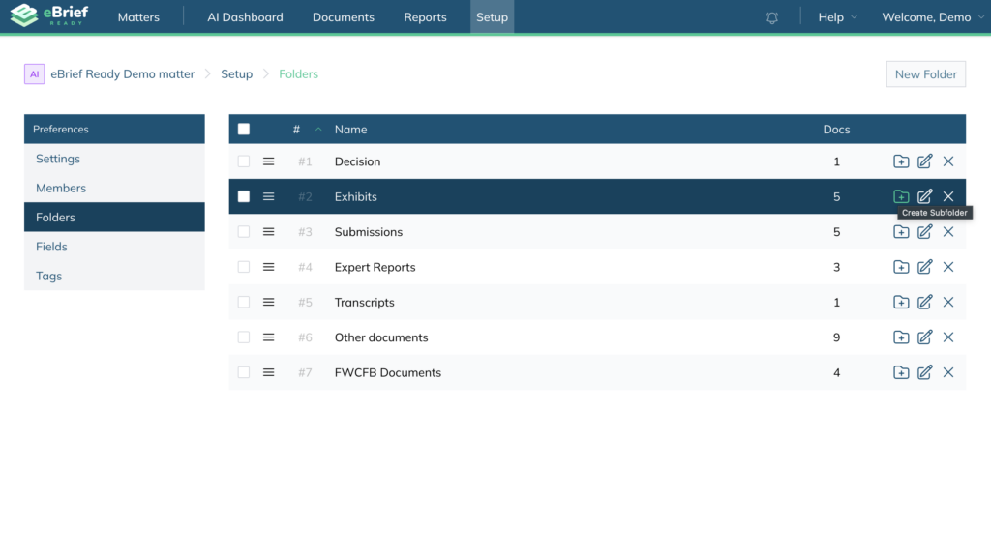
Task: Open Settings in Preferences sidebar
Action: 114,159
